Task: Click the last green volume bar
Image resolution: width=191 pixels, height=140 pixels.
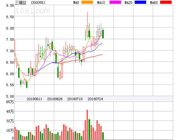Action: [x=103, y=136]
